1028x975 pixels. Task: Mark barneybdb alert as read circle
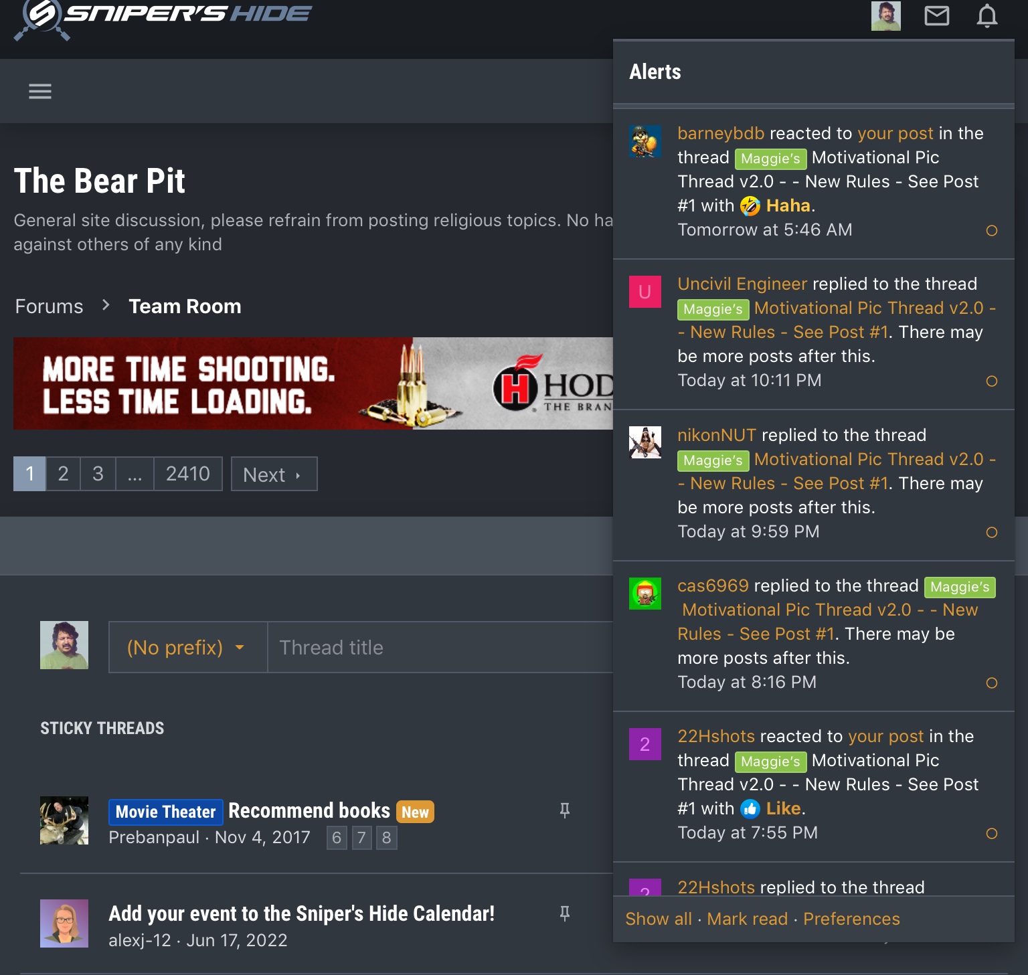point(992,230)
